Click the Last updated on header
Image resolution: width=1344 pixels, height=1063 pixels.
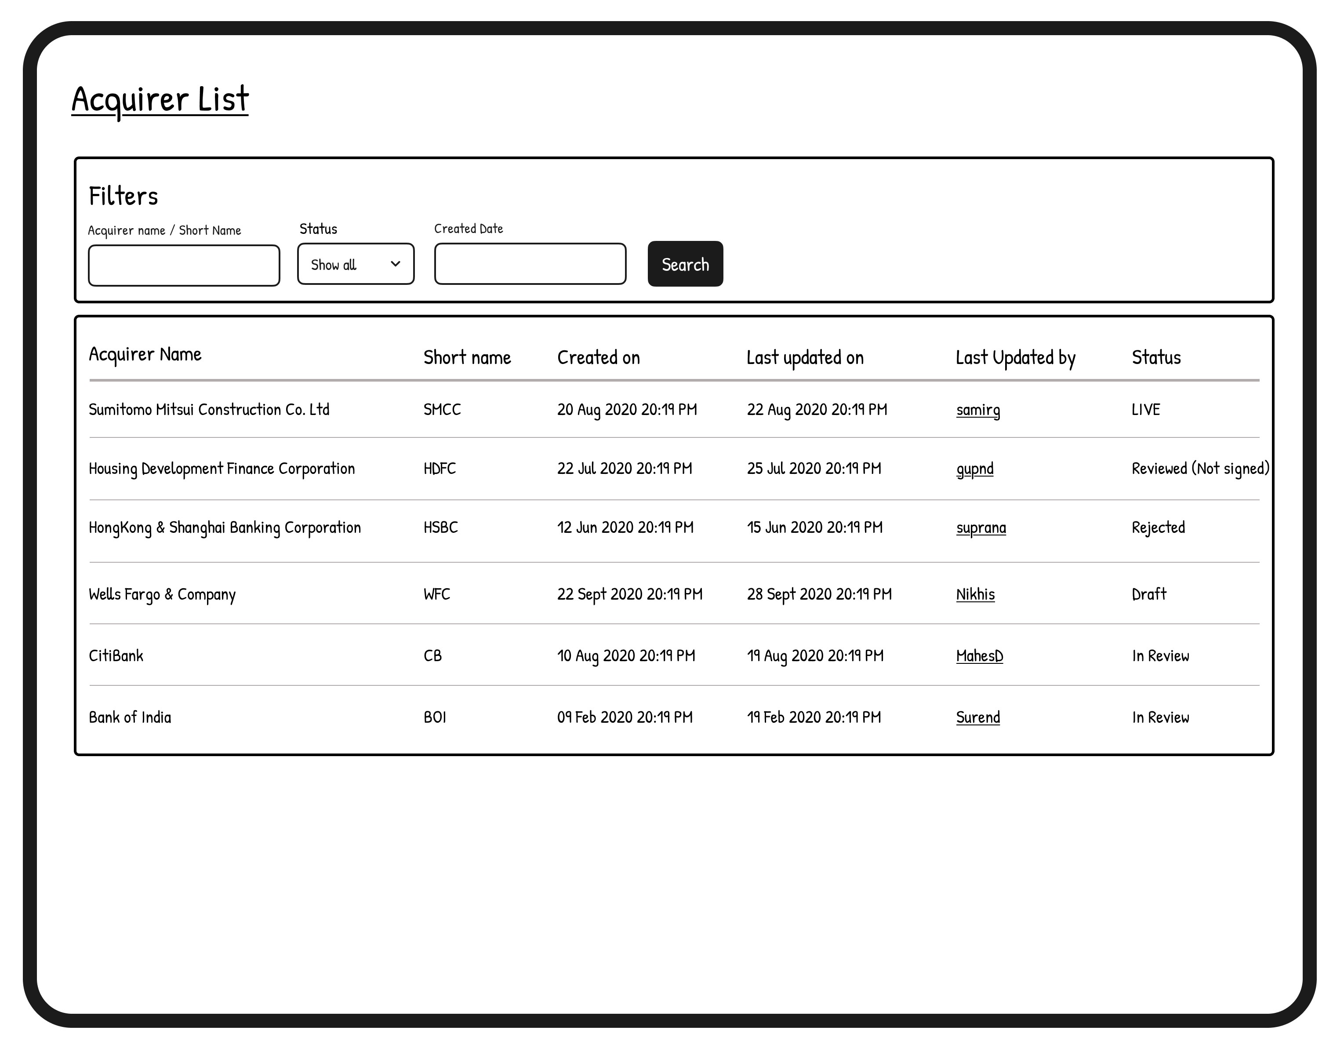805,358
